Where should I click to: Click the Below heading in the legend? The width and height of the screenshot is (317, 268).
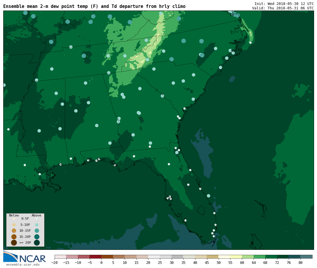point(14,215)
